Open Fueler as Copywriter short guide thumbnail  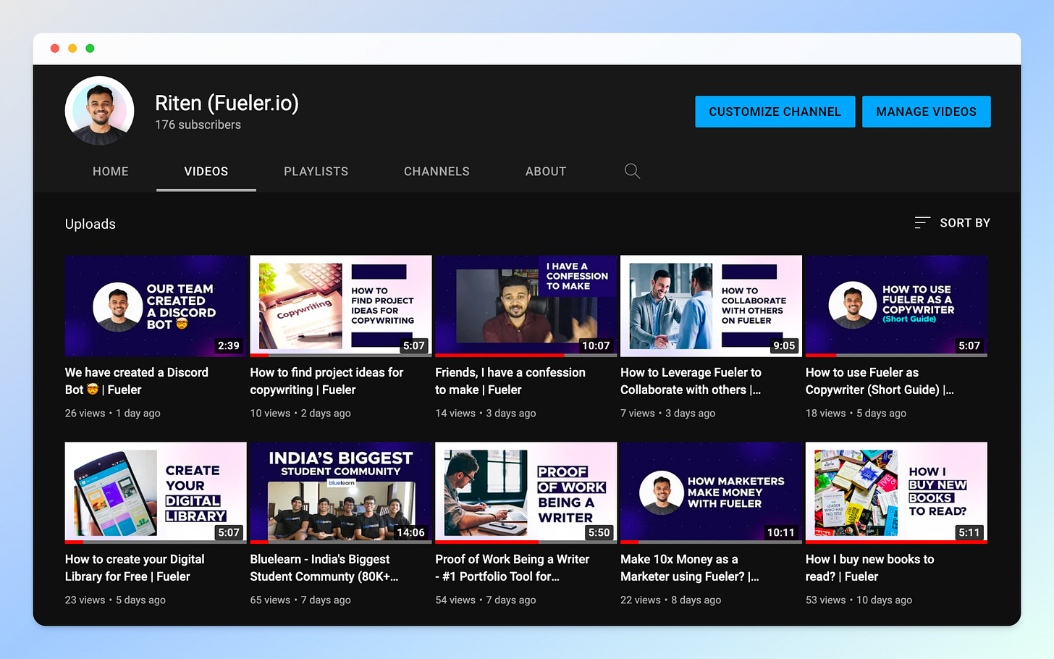[x=896, y=306]
